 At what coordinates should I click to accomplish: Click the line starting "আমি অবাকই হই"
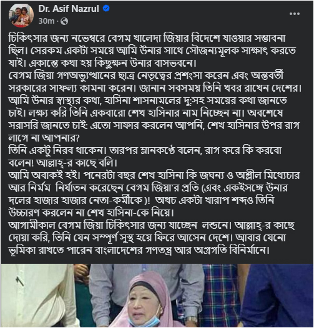[x=154, y=175]
